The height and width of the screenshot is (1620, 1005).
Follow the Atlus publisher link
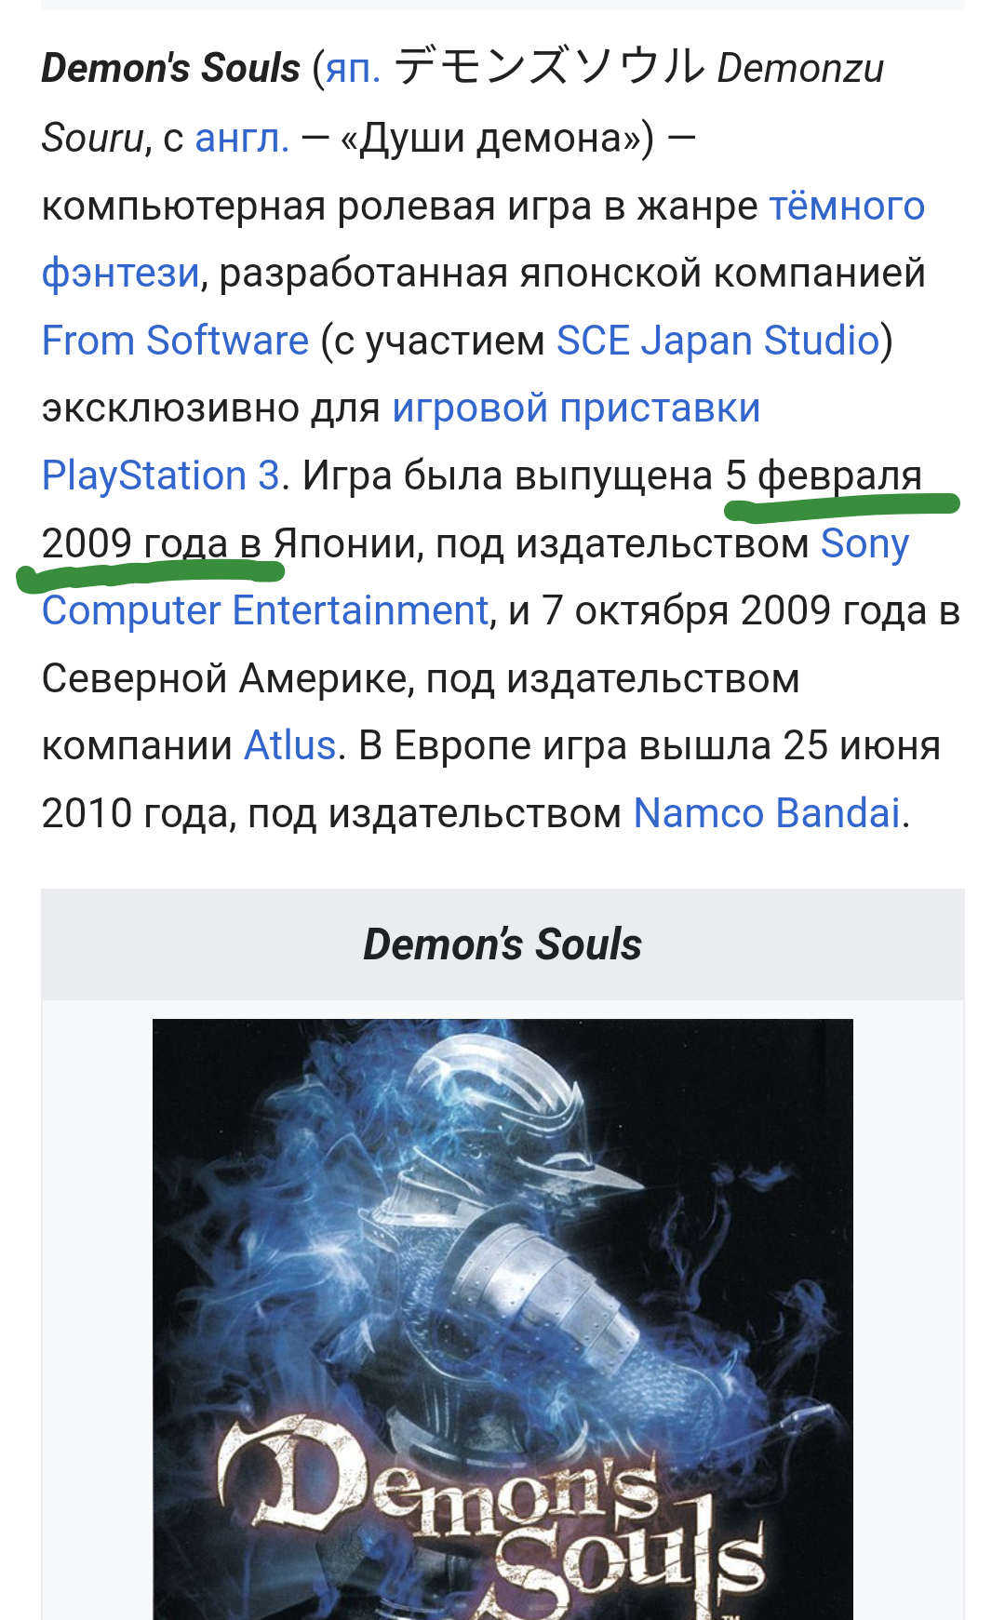289,745
